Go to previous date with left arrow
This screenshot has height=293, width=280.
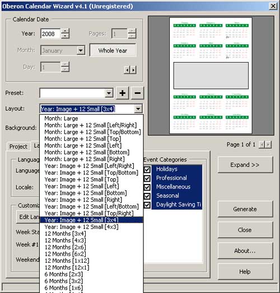coord(127,70)
